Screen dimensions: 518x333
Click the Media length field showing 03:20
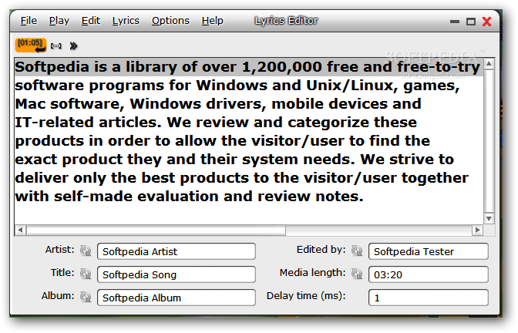click(x=428, y=274)
